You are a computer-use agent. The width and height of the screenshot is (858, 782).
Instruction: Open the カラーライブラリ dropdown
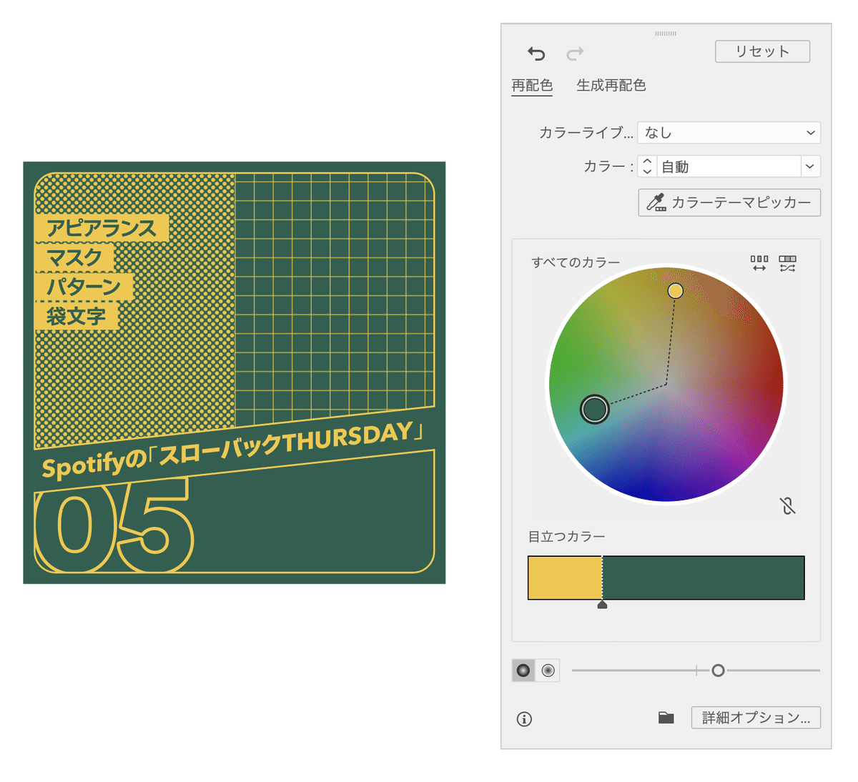pyautogui.click(x=729, y=132)
